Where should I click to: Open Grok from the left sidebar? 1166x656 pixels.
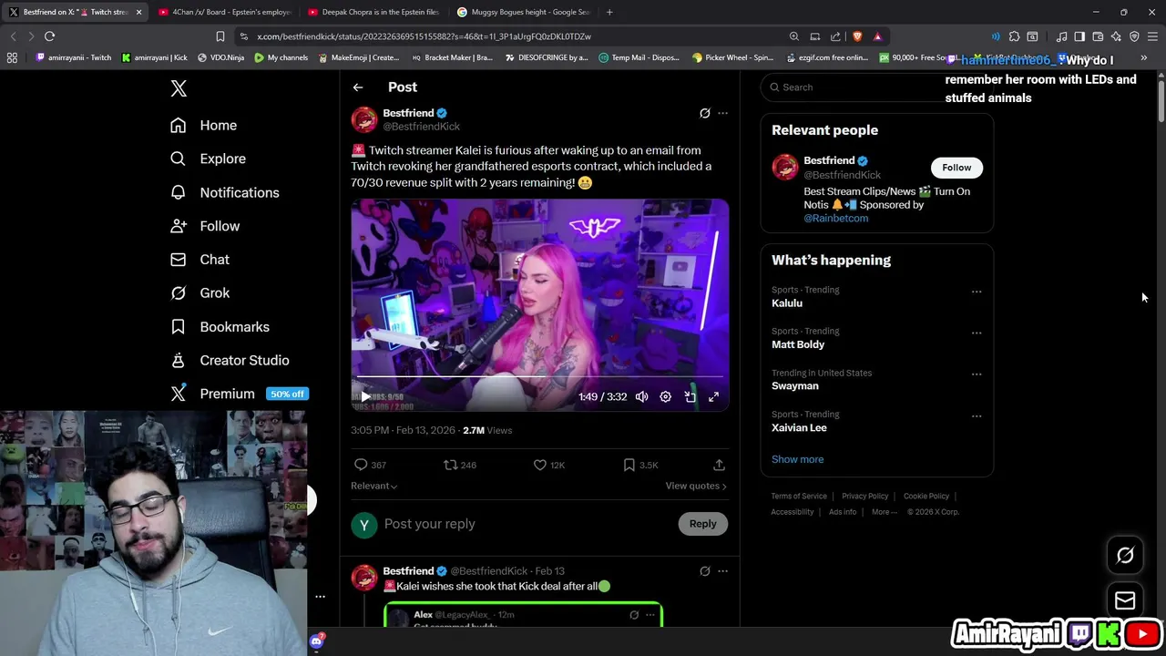tap(200, 293)
